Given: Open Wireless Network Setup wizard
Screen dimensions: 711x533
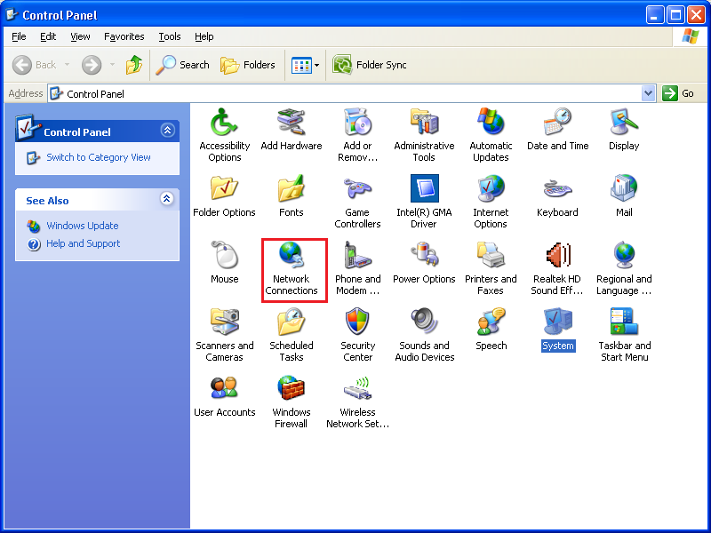Looking at the screenshot, I should point(357,402).
